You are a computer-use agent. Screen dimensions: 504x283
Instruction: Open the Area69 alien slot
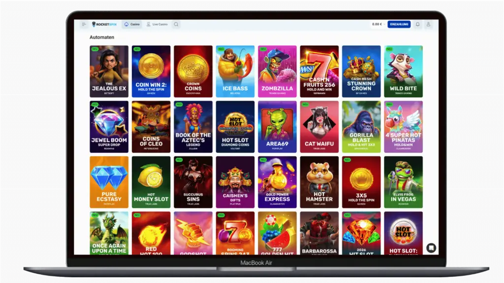point(278,127)
